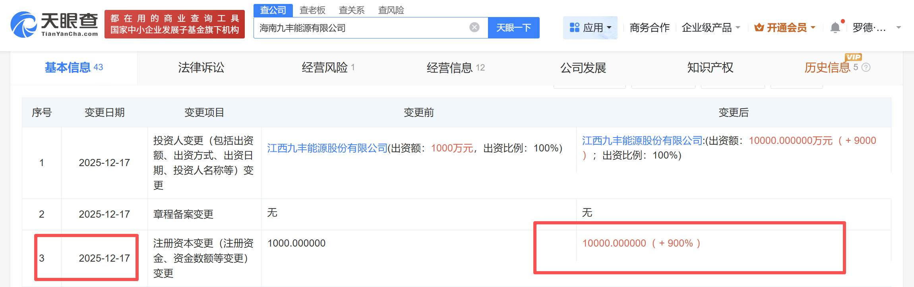The height and width of the screenshot is (287, 914).
Task: Open 江西九丰能源股份有限公司 link in 变更后 column
Action: click(x=642, y=141)
